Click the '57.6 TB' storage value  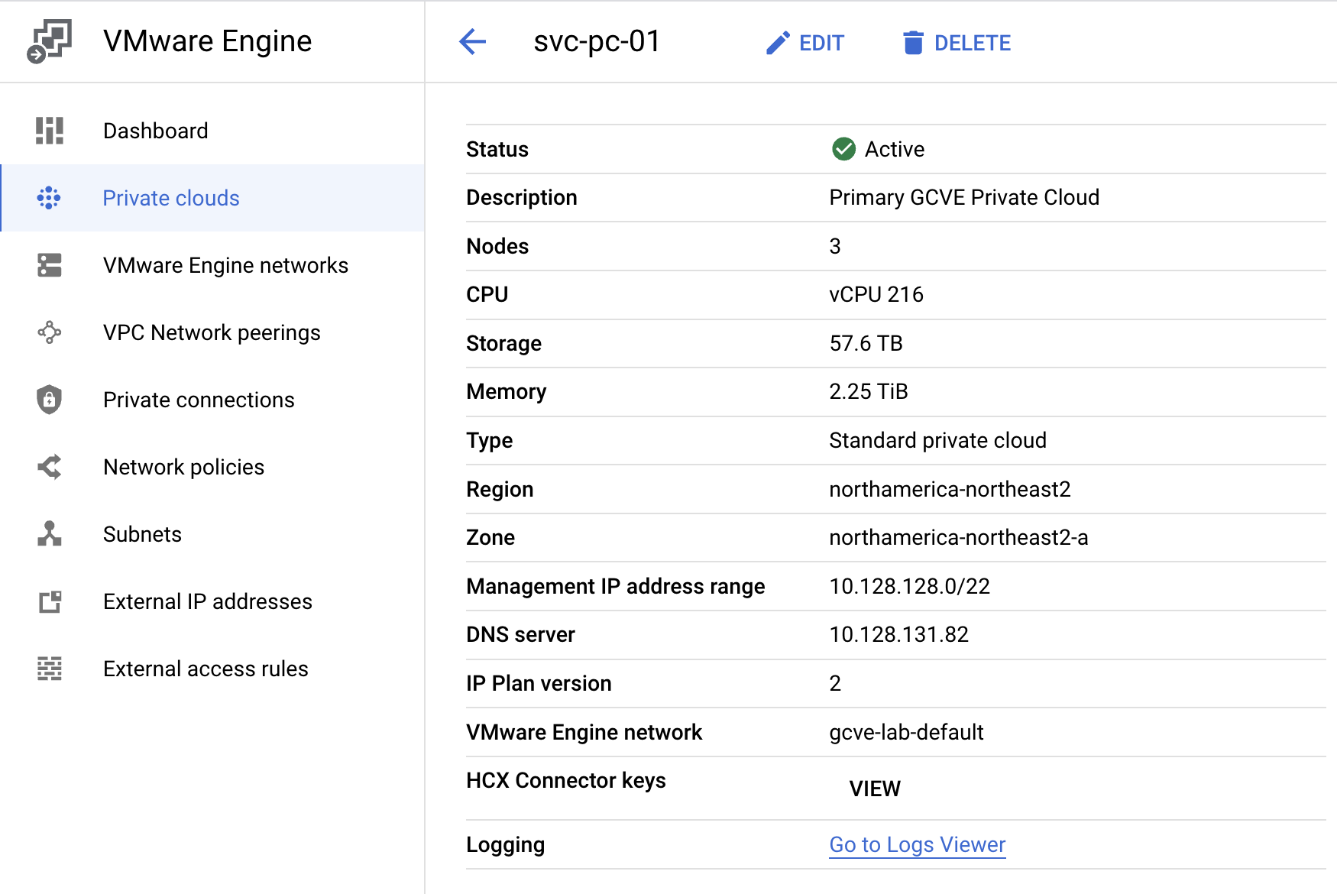click(x=866, y=343)
